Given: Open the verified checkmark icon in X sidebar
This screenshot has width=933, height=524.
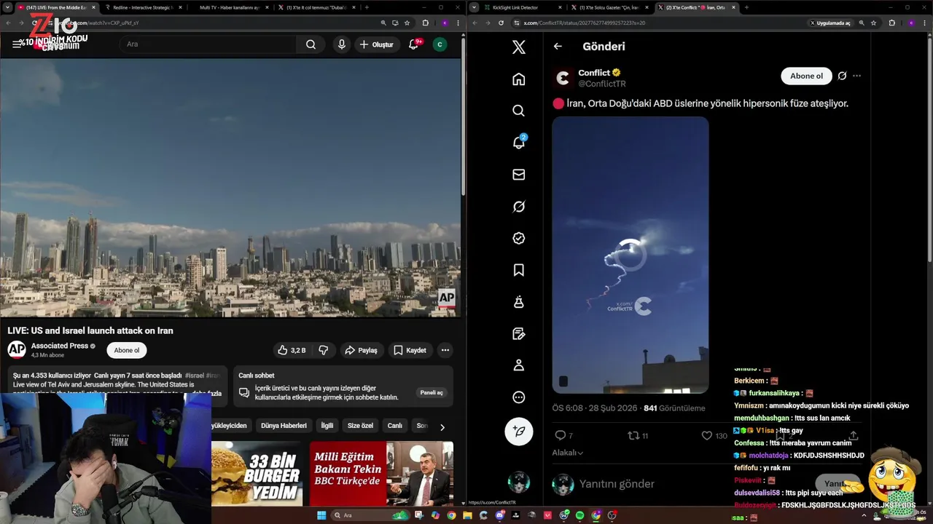Looking at the screenshot, I should point(518,238).
